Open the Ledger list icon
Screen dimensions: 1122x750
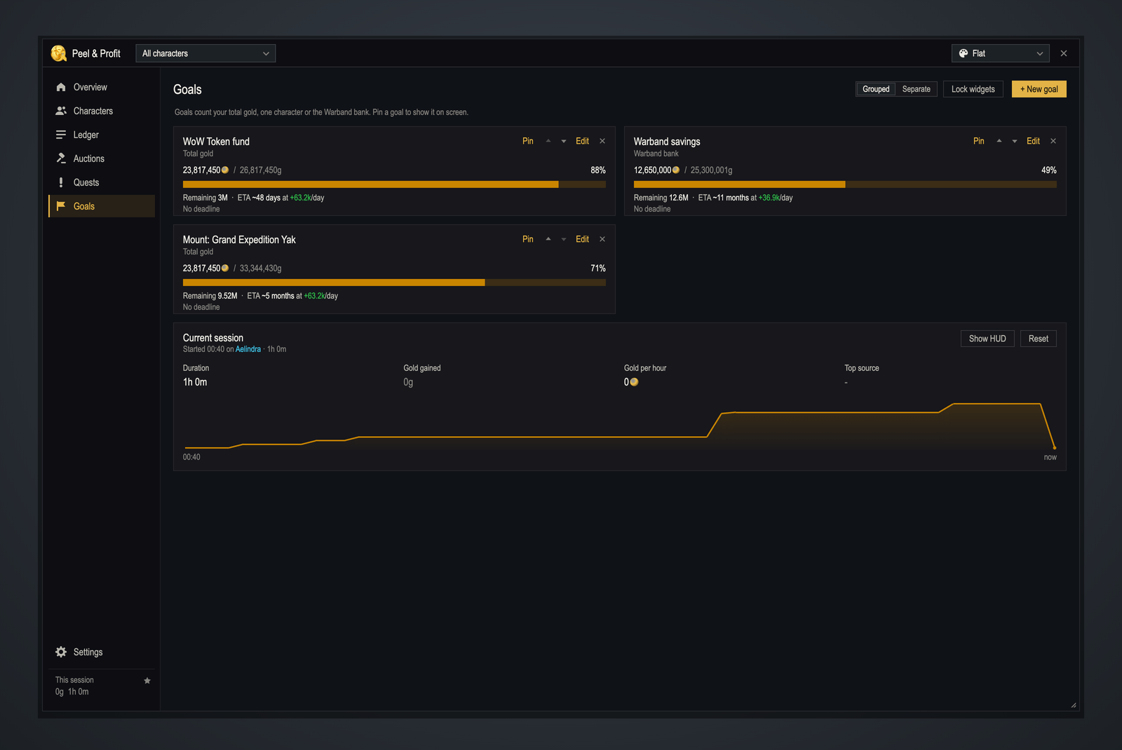(x=61, y=135)
